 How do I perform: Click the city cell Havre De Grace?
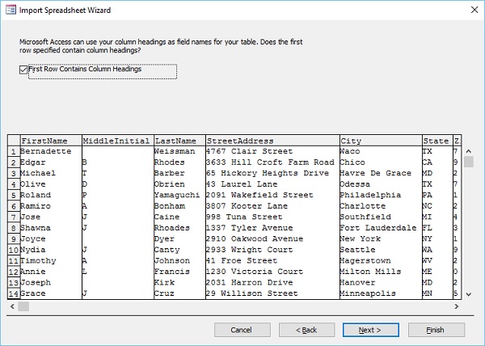coord(381,173)
